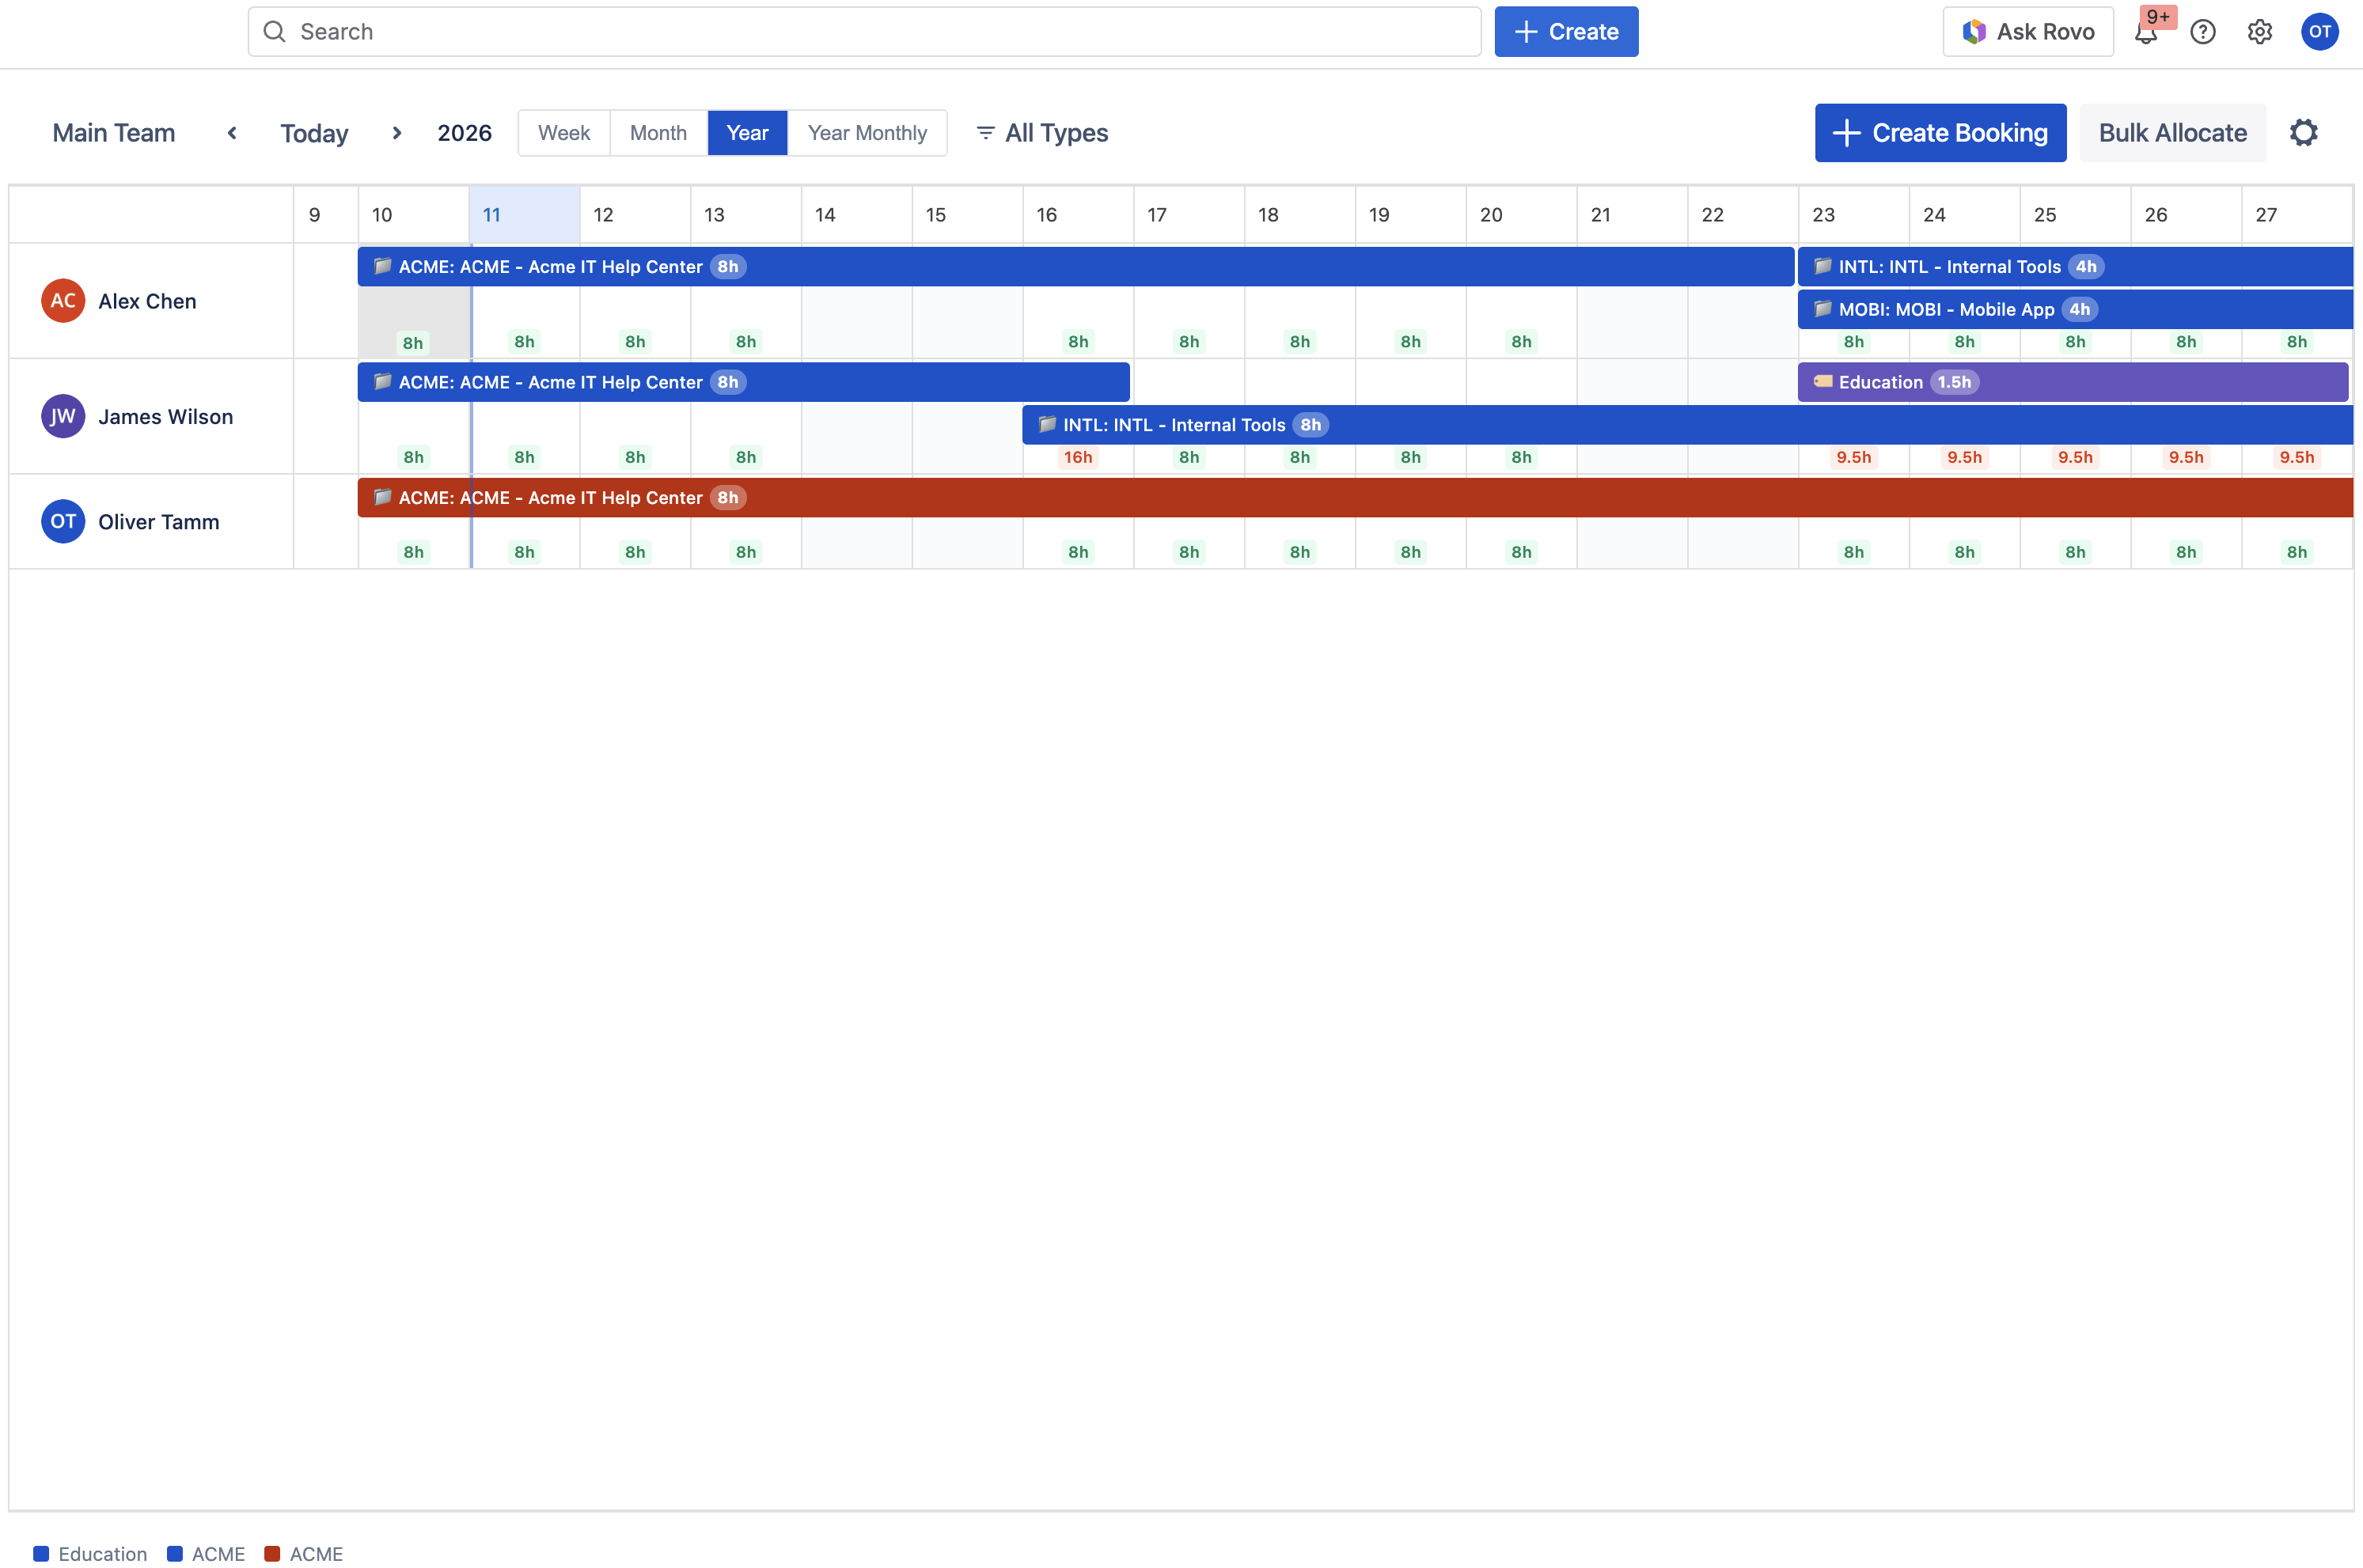
Task: Toggle the red ACME legend item
Action: tap(318, 1553)
